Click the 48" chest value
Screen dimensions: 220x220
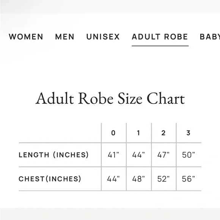138,179
